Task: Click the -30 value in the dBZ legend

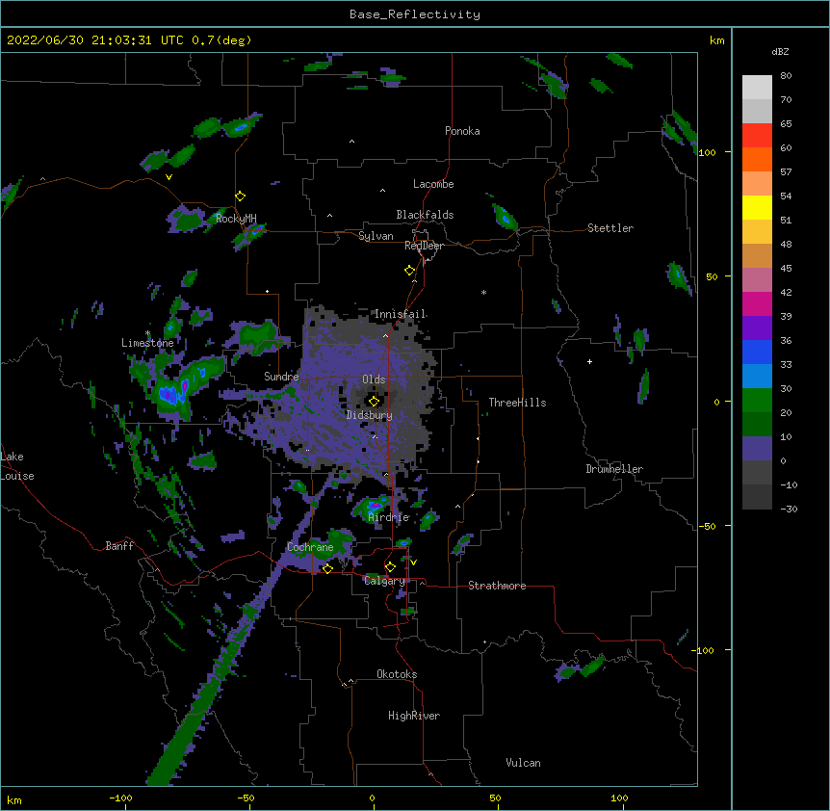Action: click(789, 509)
